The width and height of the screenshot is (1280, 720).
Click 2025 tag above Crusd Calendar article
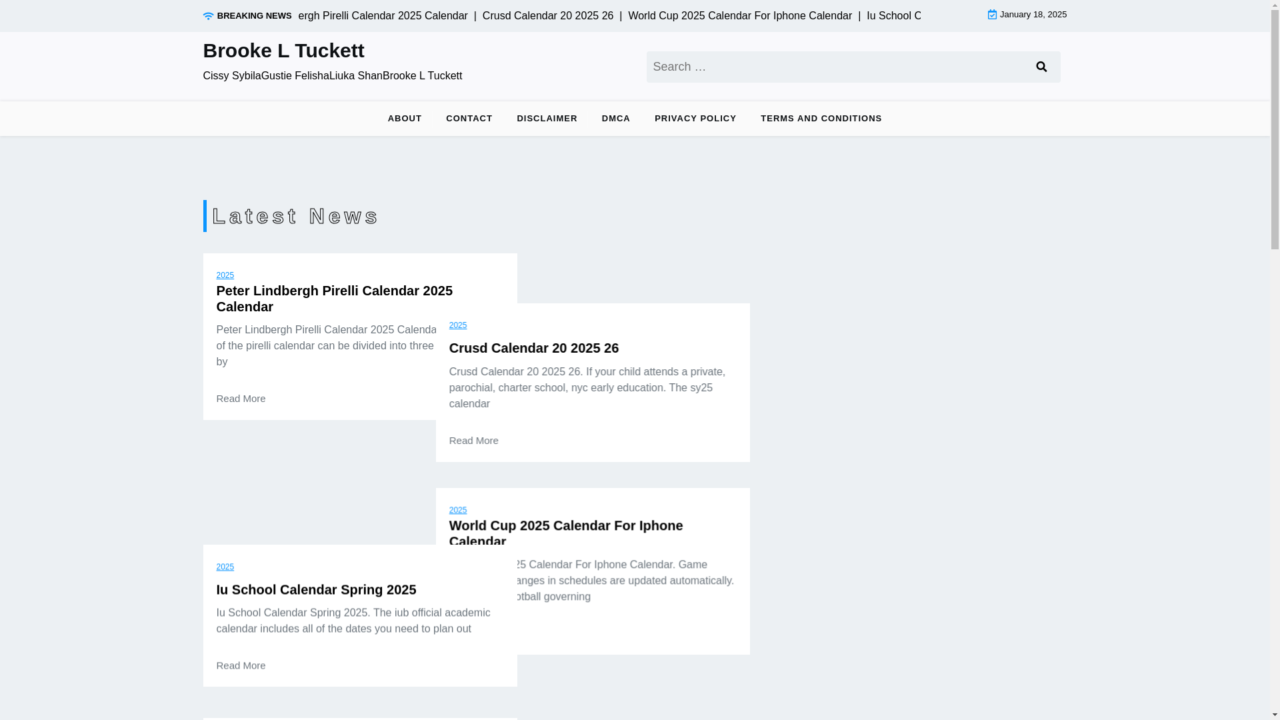point(458,325)
